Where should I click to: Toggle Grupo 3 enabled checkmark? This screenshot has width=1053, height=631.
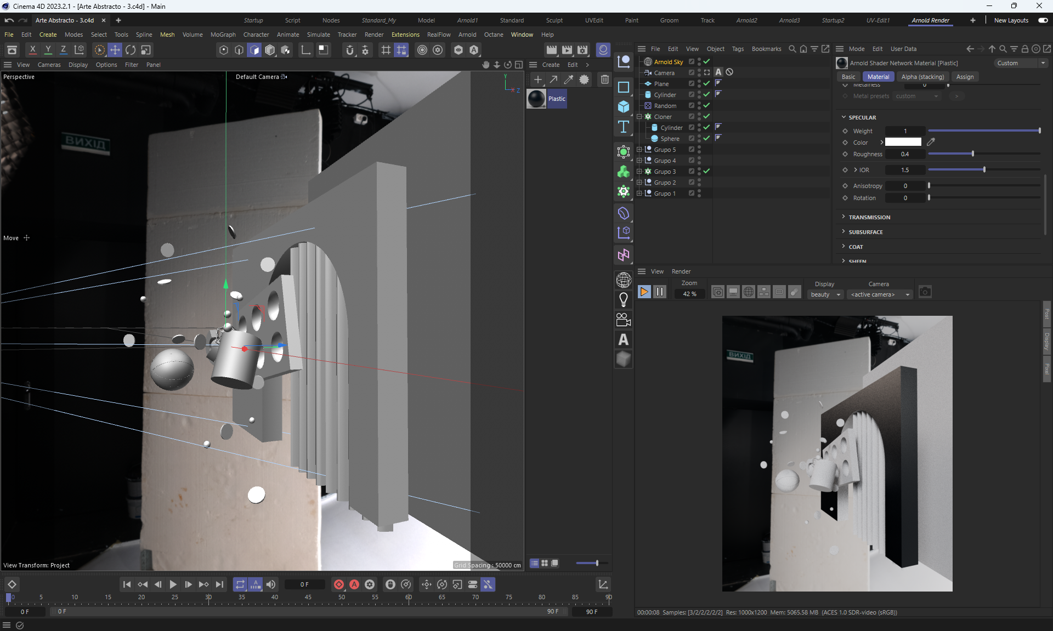707,171
